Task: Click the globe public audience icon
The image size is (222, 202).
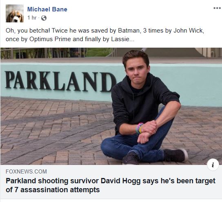Action: (44, 18)
